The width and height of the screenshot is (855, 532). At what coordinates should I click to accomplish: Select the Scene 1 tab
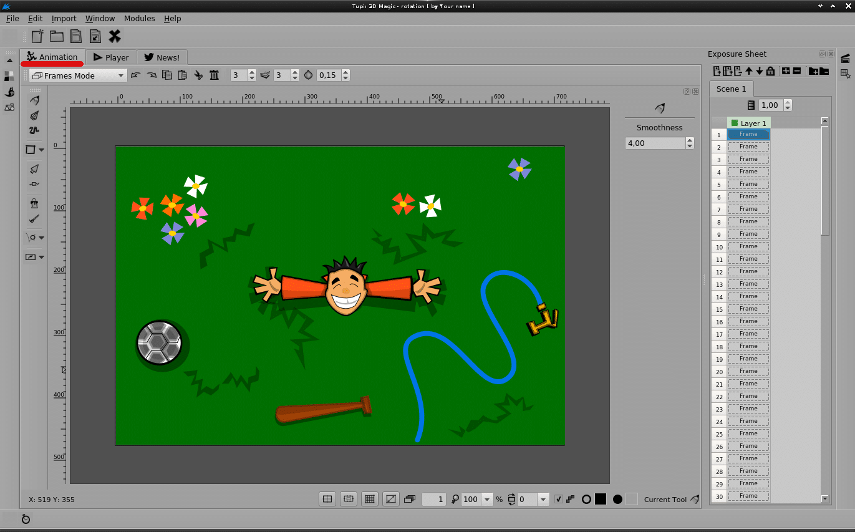731,89
